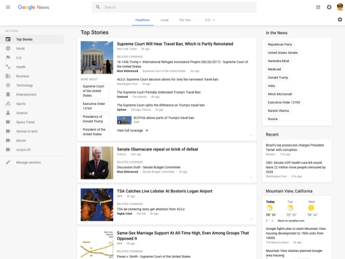
Task: Switch to the For You tab
Action: click(185, 20)
